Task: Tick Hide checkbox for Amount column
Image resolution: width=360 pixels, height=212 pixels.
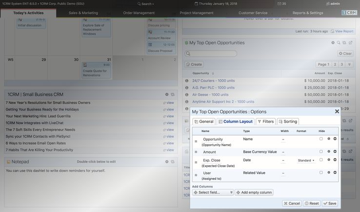Action: pos(321,152)
